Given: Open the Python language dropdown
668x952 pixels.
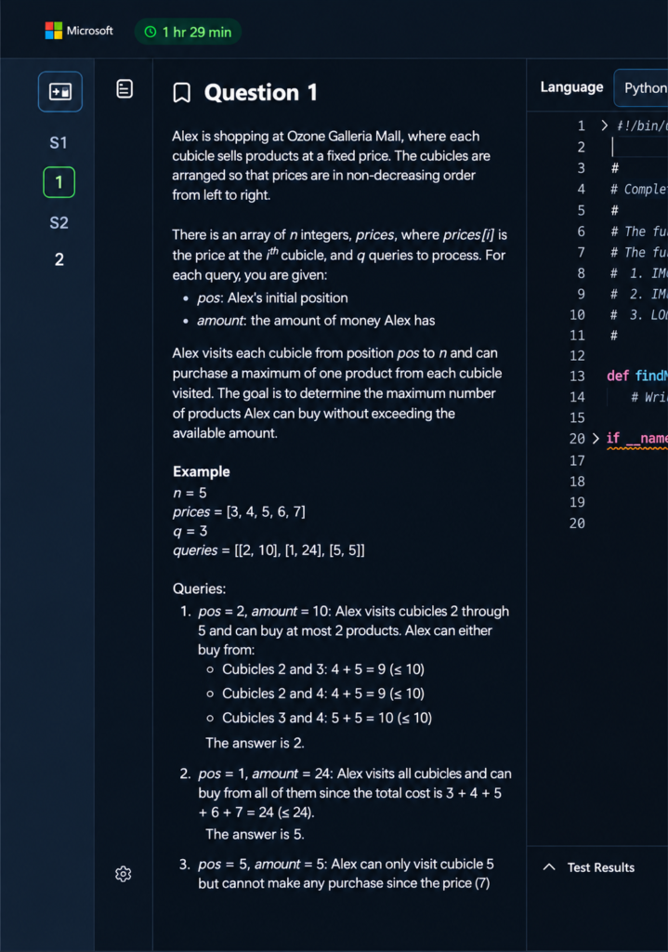Looking at the screenshot, I should [x=641, y=88].
